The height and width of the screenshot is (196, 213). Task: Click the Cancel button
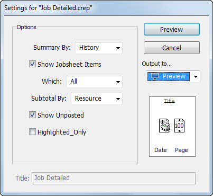click(x=172, y=48)
